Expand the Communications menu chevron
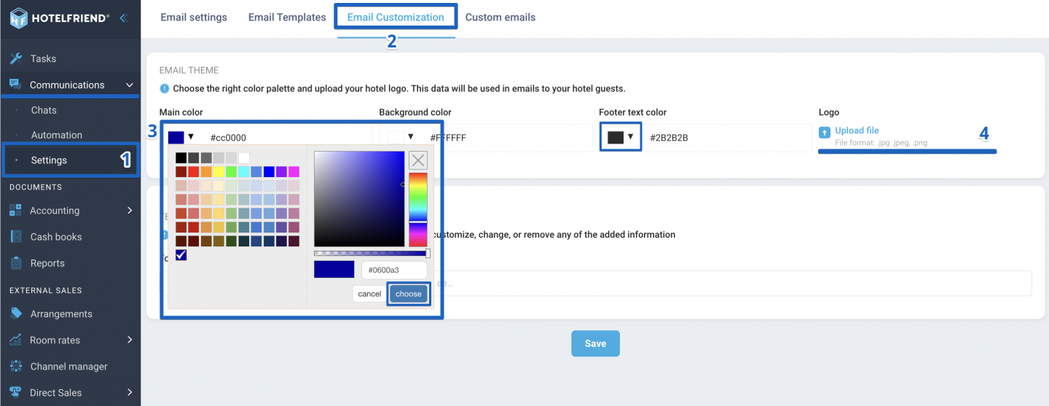 point(130,85)
